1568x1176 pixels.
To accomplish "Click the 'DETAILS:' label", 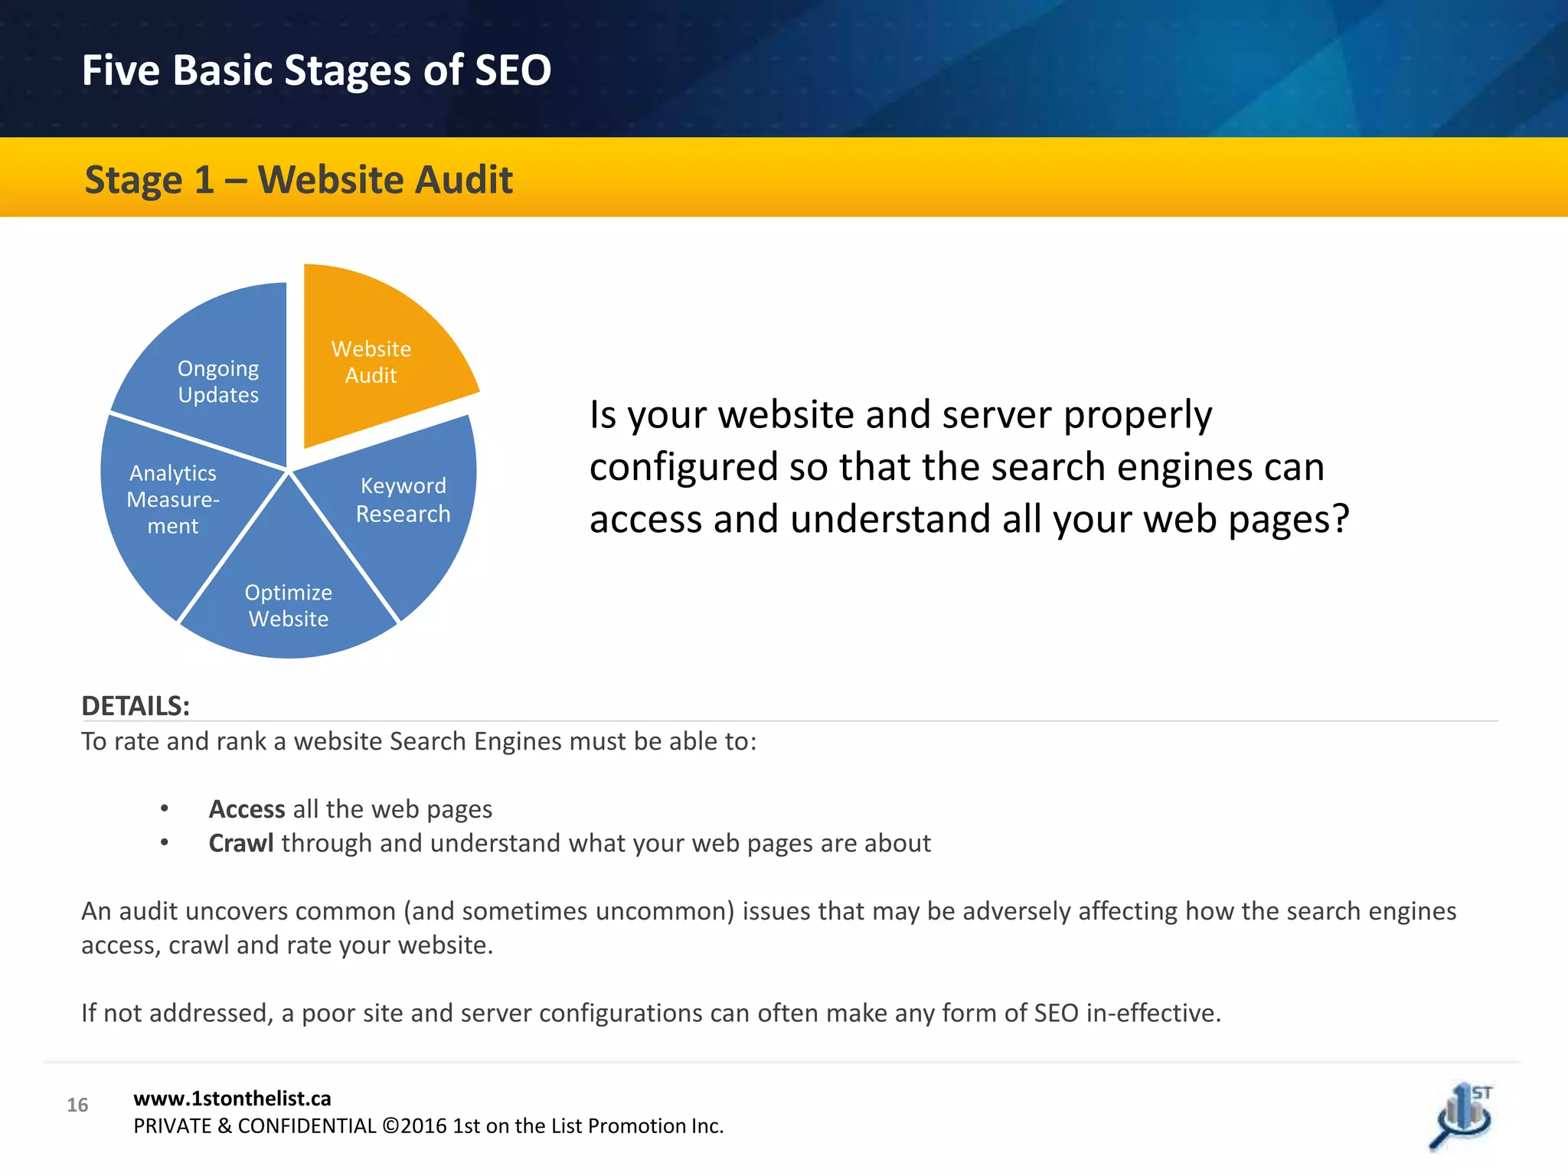I will (x=136, y=706).
